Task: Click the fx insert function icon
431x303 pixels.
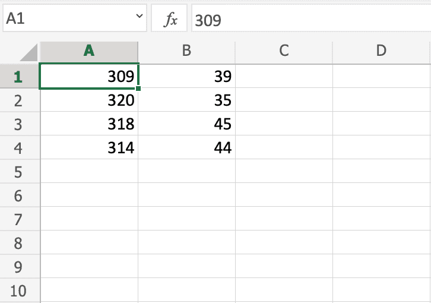Action: [170, 20]
